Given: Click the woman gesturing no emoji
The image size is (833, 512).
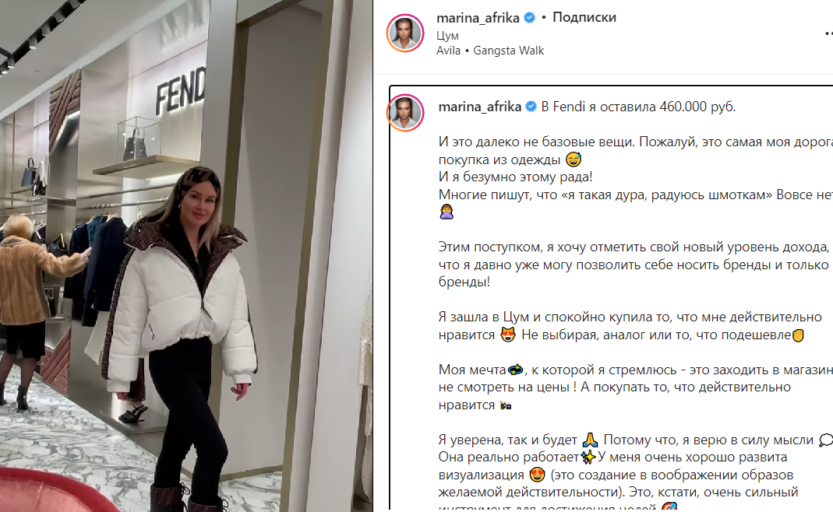Looking at the screenshot, I should tap(447, 212).
